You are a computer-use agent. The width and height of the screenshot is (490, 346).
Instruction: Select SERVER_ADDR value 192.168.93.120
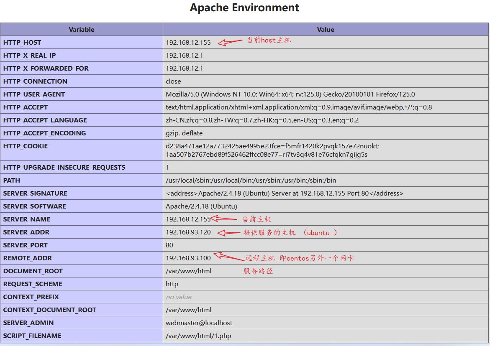click(188, 232)
